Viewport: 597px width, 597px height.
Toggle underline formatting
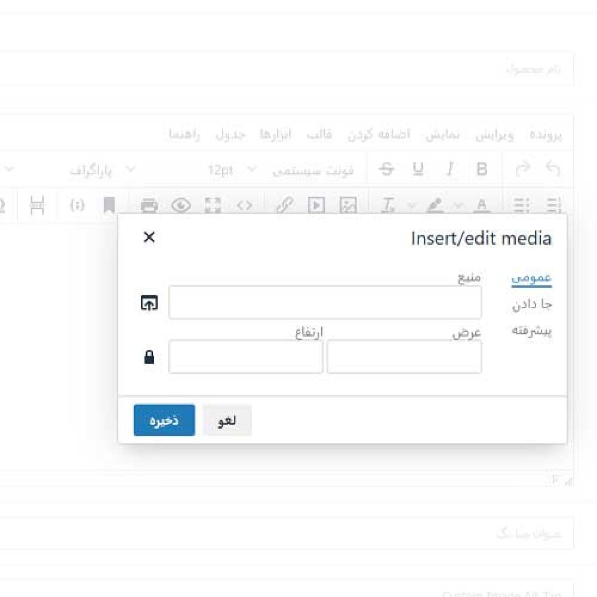[418, 170]
